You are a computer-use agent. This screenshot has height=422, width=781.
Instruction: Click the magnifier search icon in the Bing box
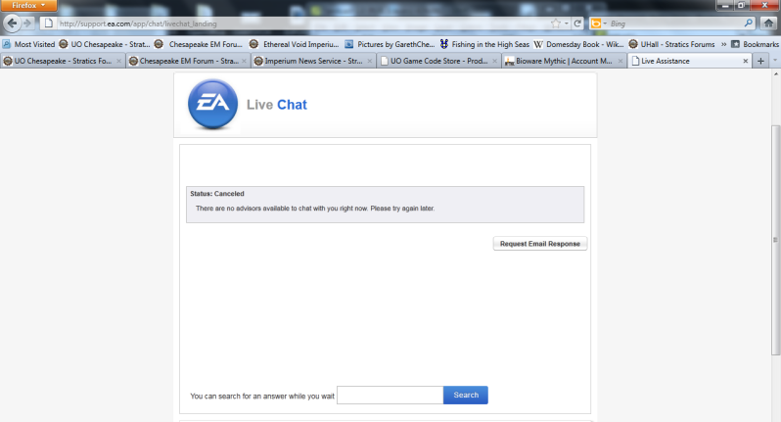tap(748, 23)
